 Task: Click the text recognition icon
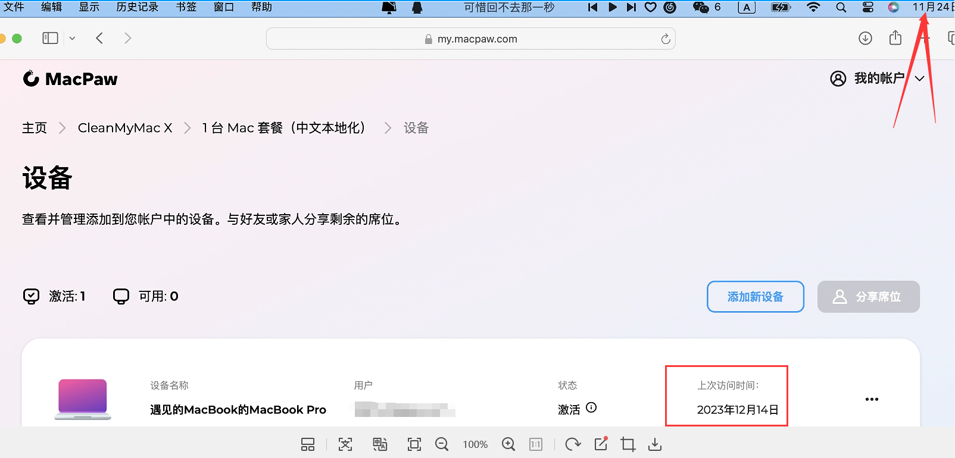(345, 444)
